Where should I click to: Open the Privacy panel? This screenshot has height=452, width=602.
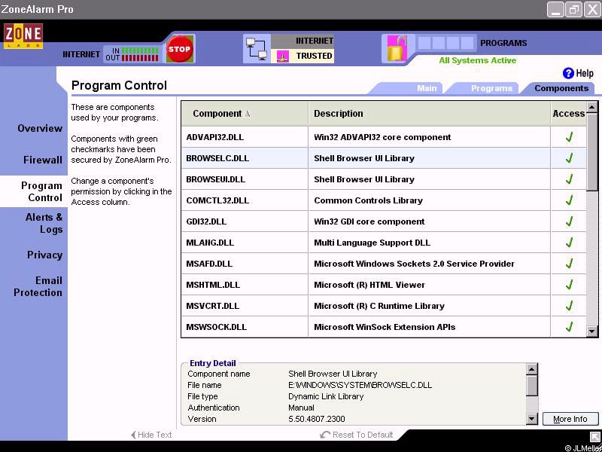[x=44, y=255]
